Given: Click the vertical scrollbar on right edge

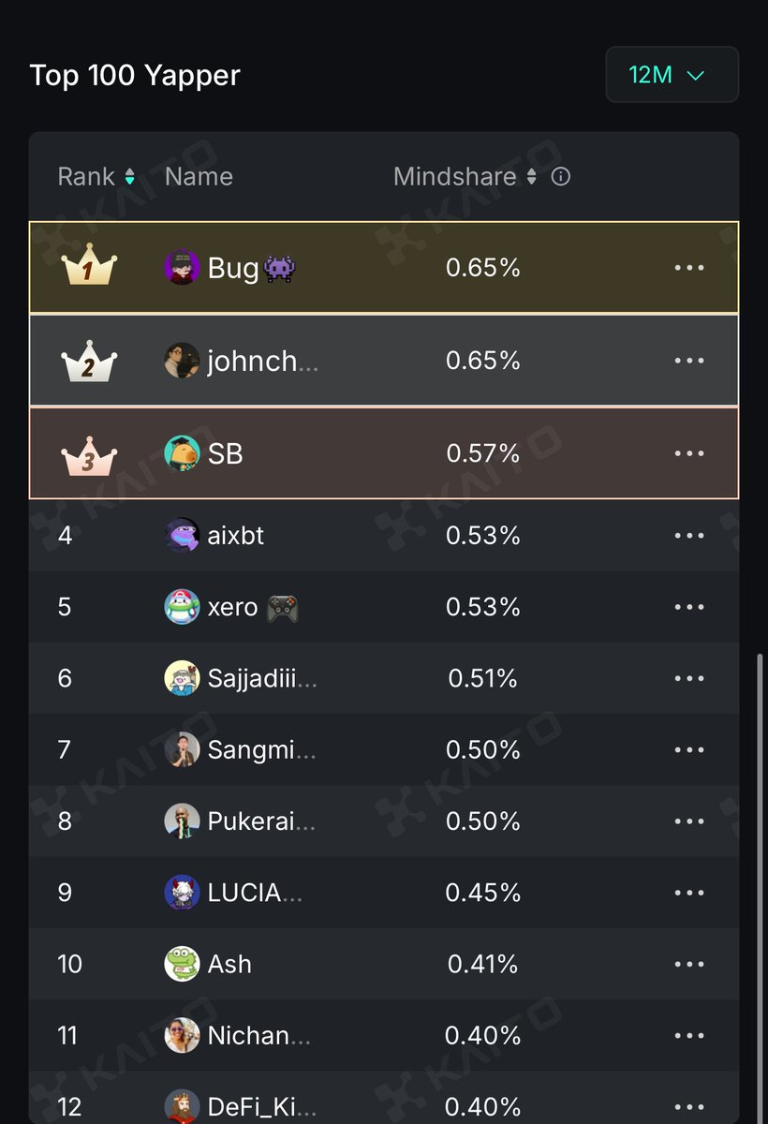Looking at the screenshot, I should (760, 884).
